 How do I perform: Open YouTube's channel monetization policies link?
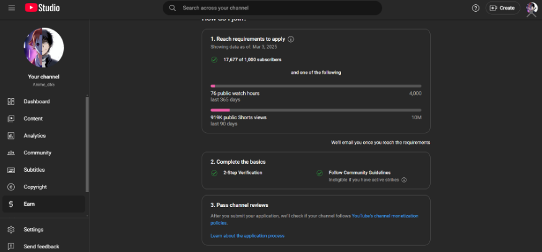[385, 216]
